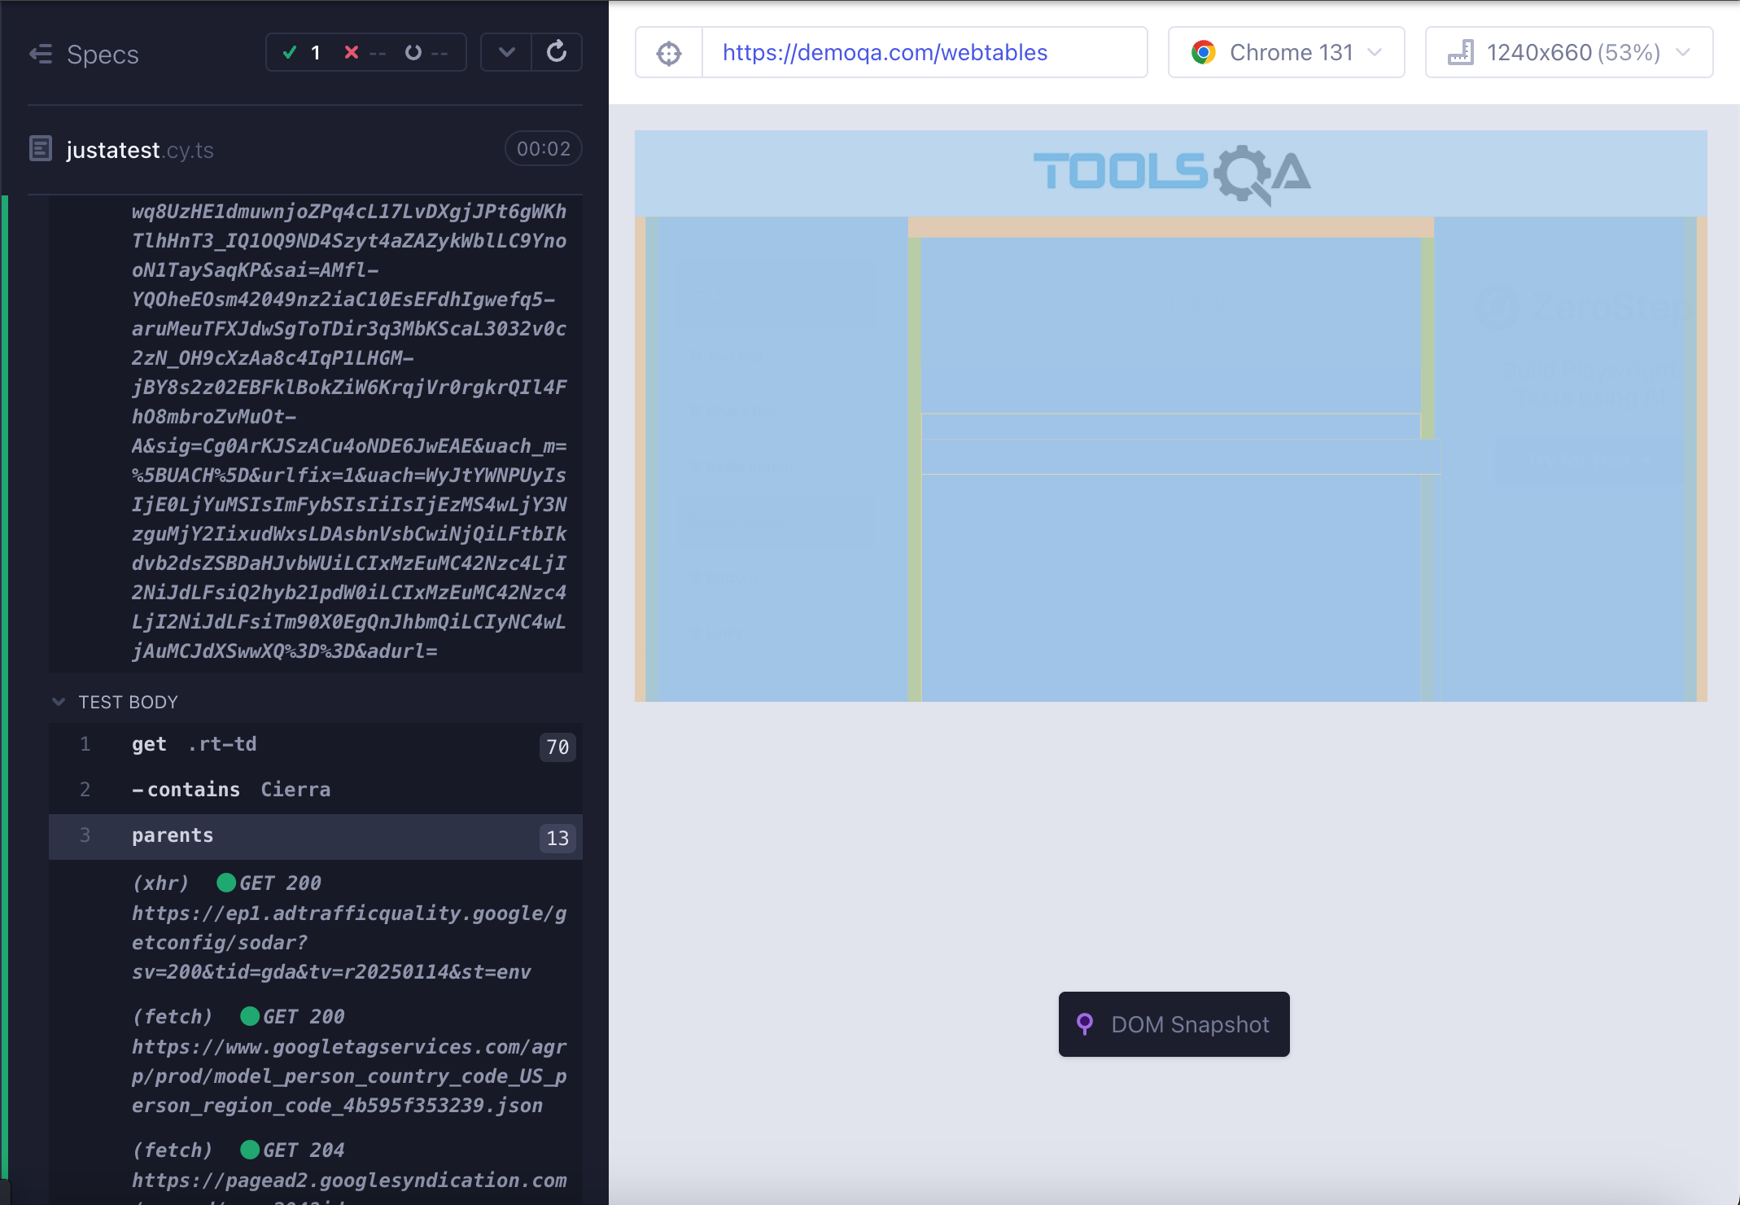The height and width of the screenshot is (1205, 1740).
Task: Click the Specs back arrow icon
Action: [x=41, y=55]
